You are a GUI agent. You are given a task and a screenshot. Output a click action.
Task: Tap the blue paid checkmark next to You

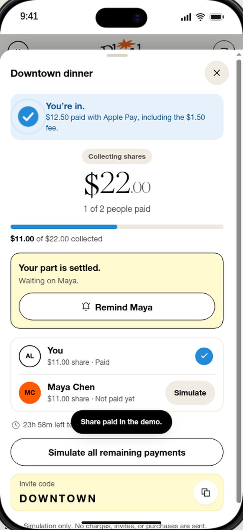(x=204, y=356)
